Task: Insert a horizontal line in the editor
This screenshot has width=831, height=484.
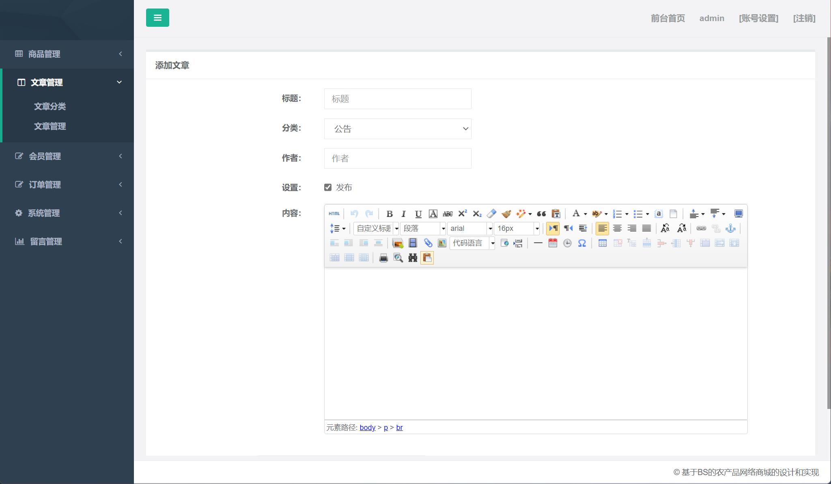Action: 538,243
